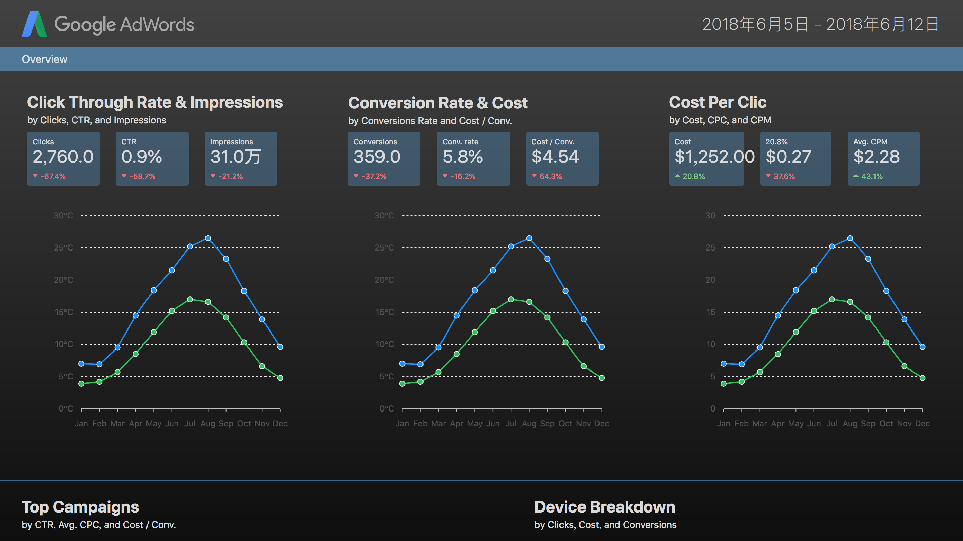Click Aug blue peak point in Cost Per Clic chart
This screenshot has height=541, width=963.
pyautogui.click(x=850, y=238)
